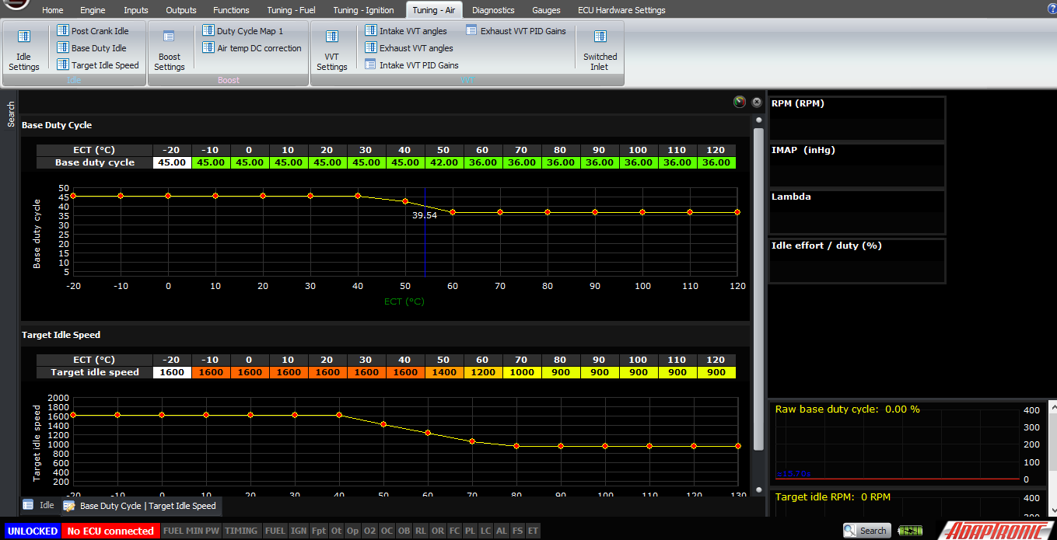
Task: Select the 1200 target idle speed cell
Action: click(x=483, y=372)
